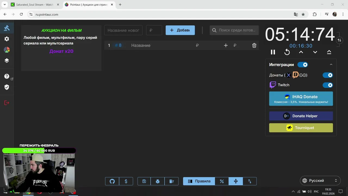Image resolution: width=348 pixels, height=196 pixels.
Task: Show hidden system tray icons chevron
Action: [x=293, y=191]
